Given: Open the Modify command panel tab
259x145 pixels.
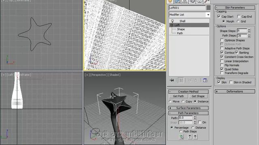Looking at the screenshot, I should tap(177, 2).
